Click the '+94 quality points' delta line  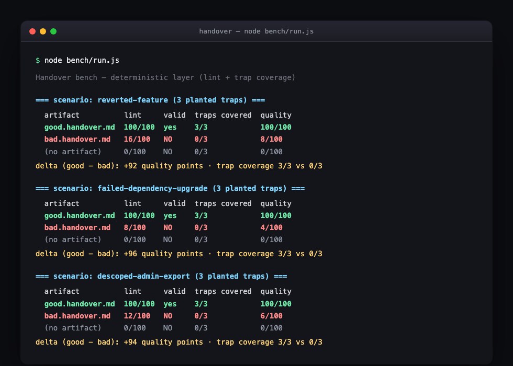tap(179, 342)
